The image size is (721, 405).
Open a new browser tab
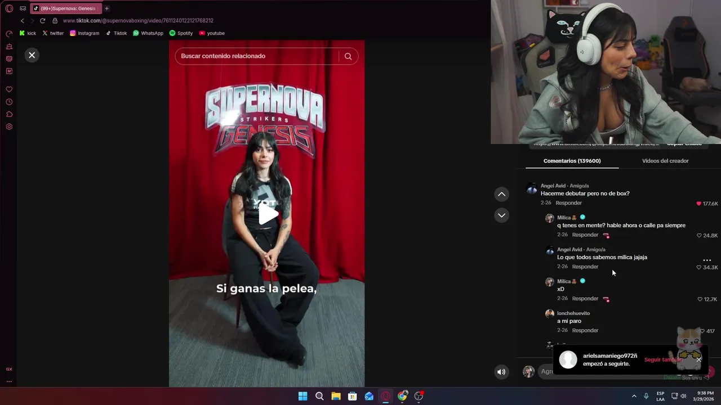click(x=106, y=8)
